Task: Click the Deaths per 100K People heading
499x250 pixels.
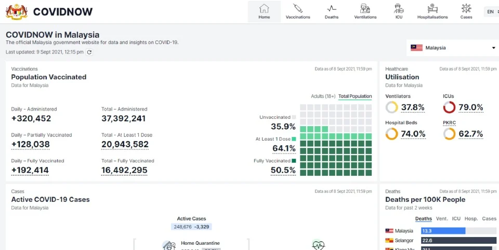Action: [x=425, y=200]
